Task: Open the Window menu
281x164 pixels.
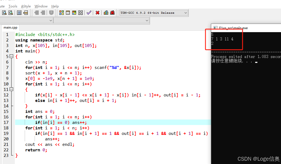Action: (41, 6)
